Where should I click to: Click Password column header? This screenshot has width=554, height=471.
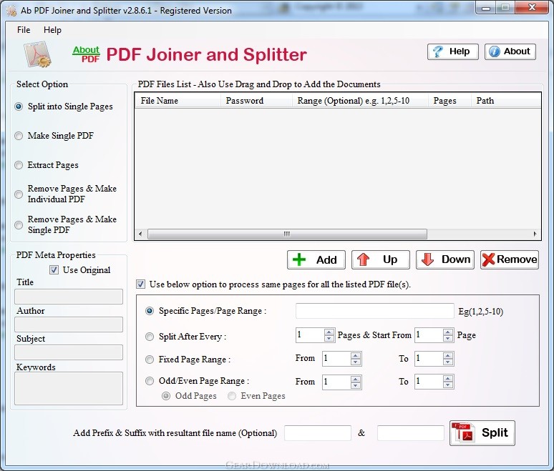coord(256,101)
